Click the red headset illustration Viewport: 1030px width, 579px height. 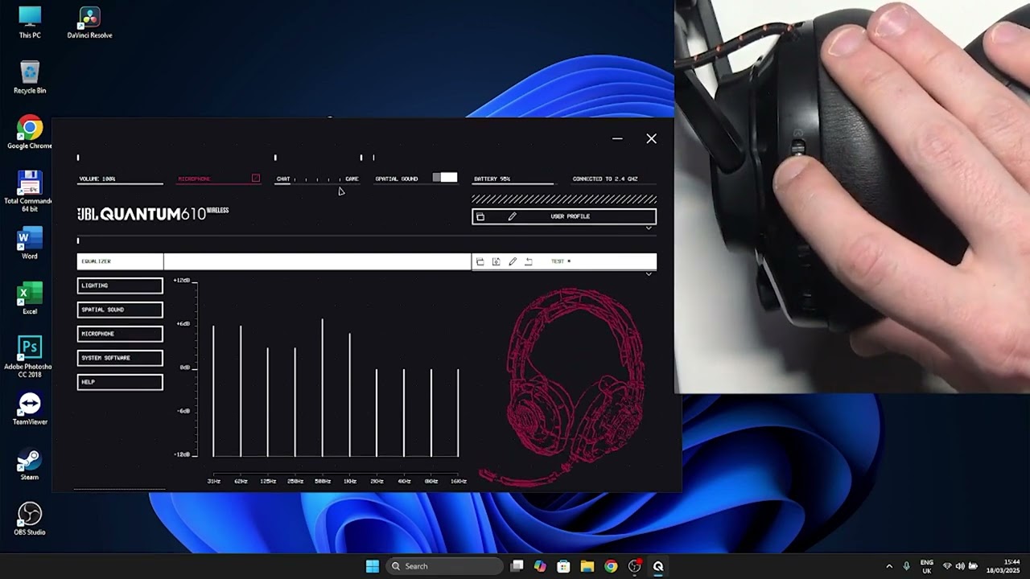click(563, 386)
